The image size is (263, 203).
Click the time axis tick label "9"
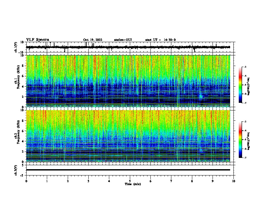point(213,181)
